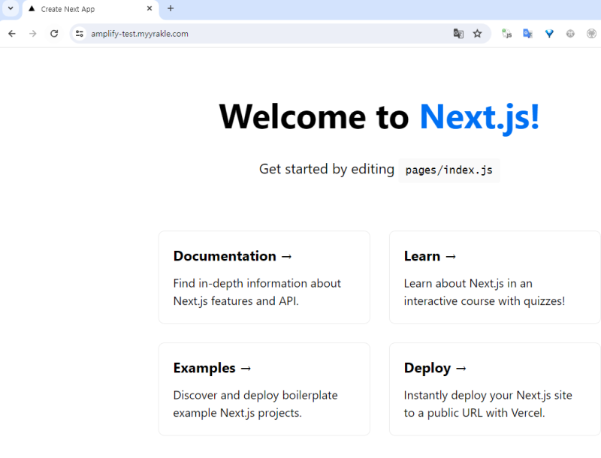Click the blue Y-shaped extension icon

point(549,34)
